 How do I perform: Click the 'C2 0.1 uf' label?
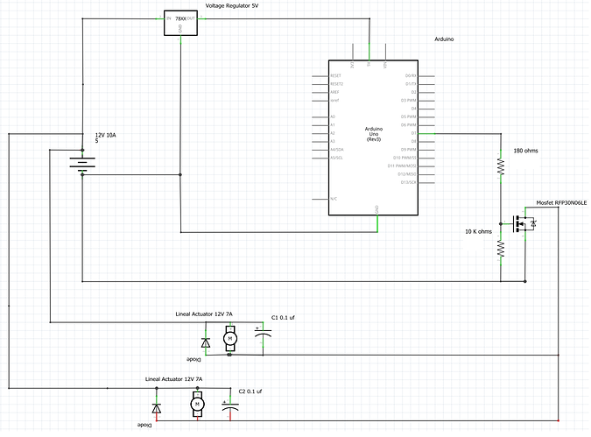(x=250, y=391)
